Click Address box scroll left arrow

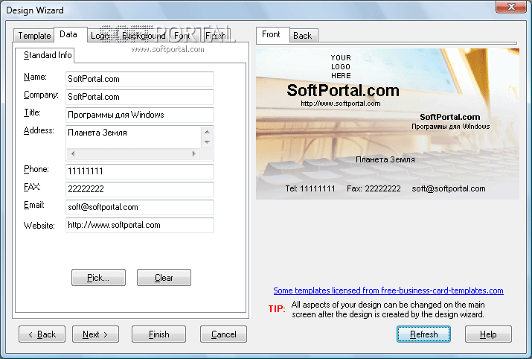pos(73,153)
